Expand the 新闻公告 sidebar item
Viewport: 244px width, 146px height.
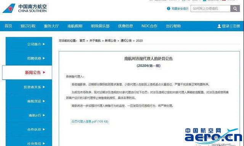tap(27, 73)
